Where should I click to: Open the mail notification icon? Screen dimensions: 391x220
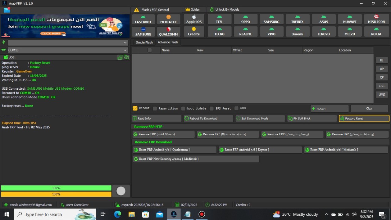point(7,10)
